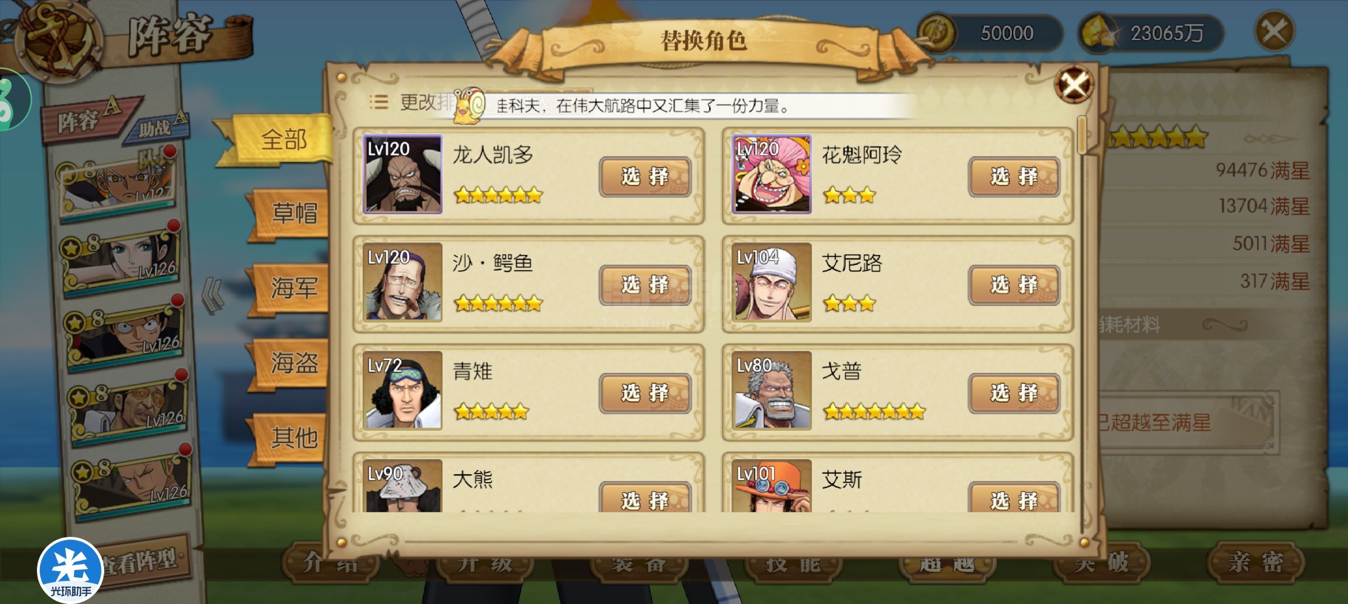Screen dimensions: 1348x604
Task: Click the sort list icon next to 更改排
Action: tap(379, 102)
